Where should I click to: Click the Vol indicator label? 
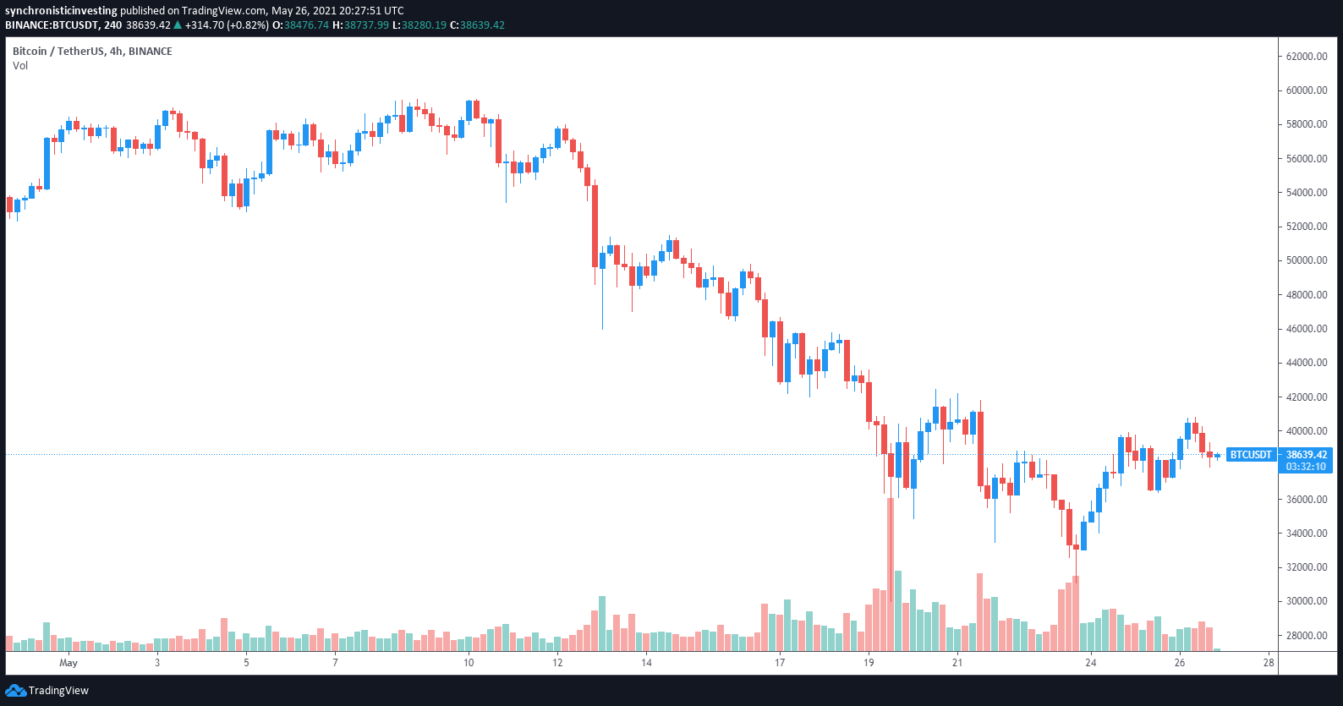(20, 66)
